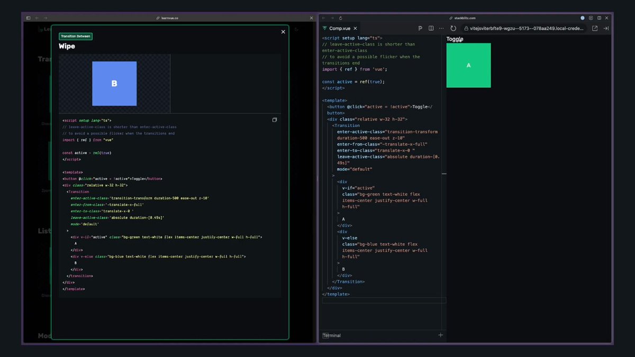This screenshot has width=635, height=357.
Task: Open the reader icon in stackblitz browser toolbar
Action: [x=591, y=18]
